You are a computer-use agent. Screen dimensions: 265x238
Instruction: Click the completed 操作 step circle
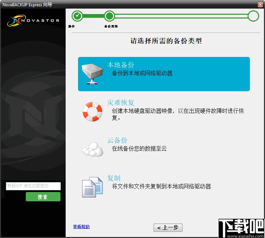(x=77, y=16)
